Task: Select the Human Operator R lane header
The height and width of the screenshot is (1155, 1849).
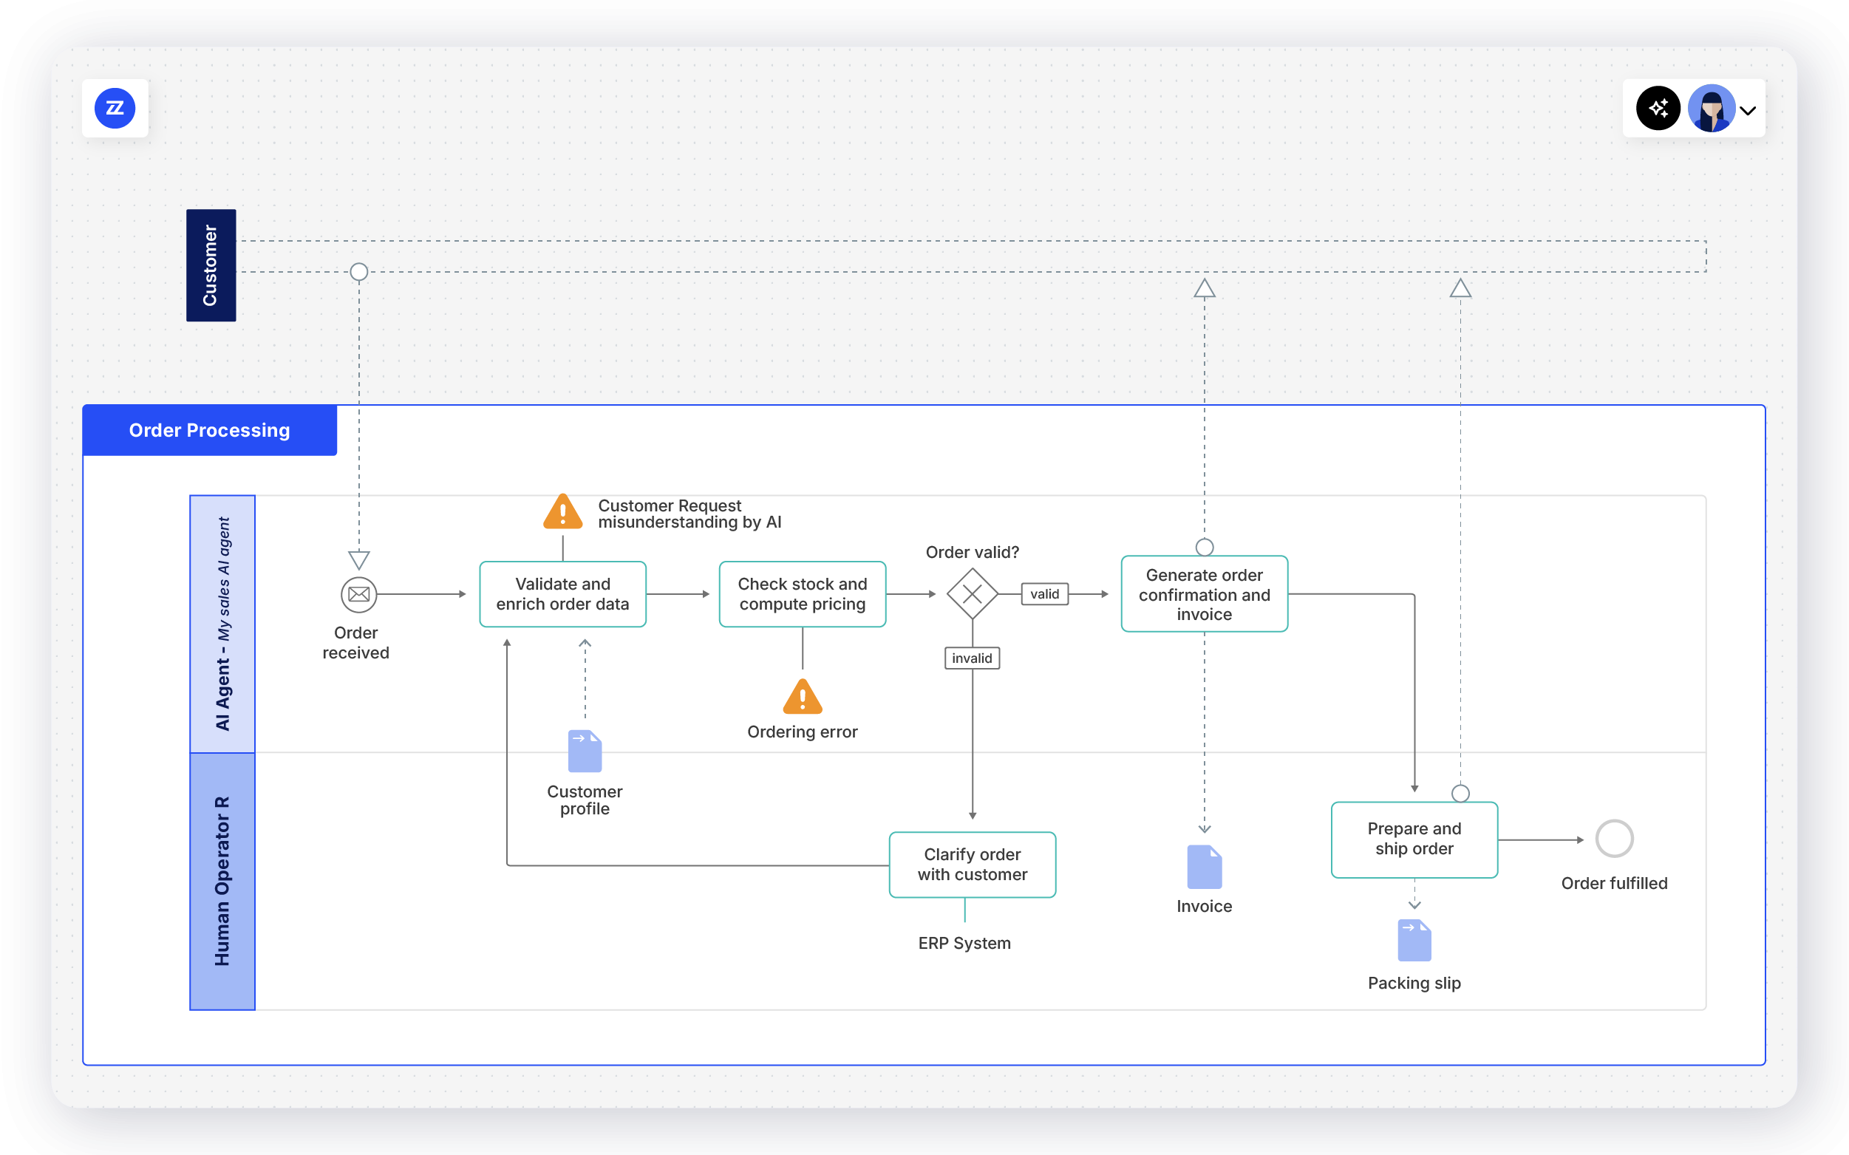Action: 222,882
